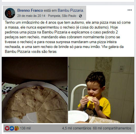Click the care hug reaction icon
The image size is (136, 134).
[17, 128]
